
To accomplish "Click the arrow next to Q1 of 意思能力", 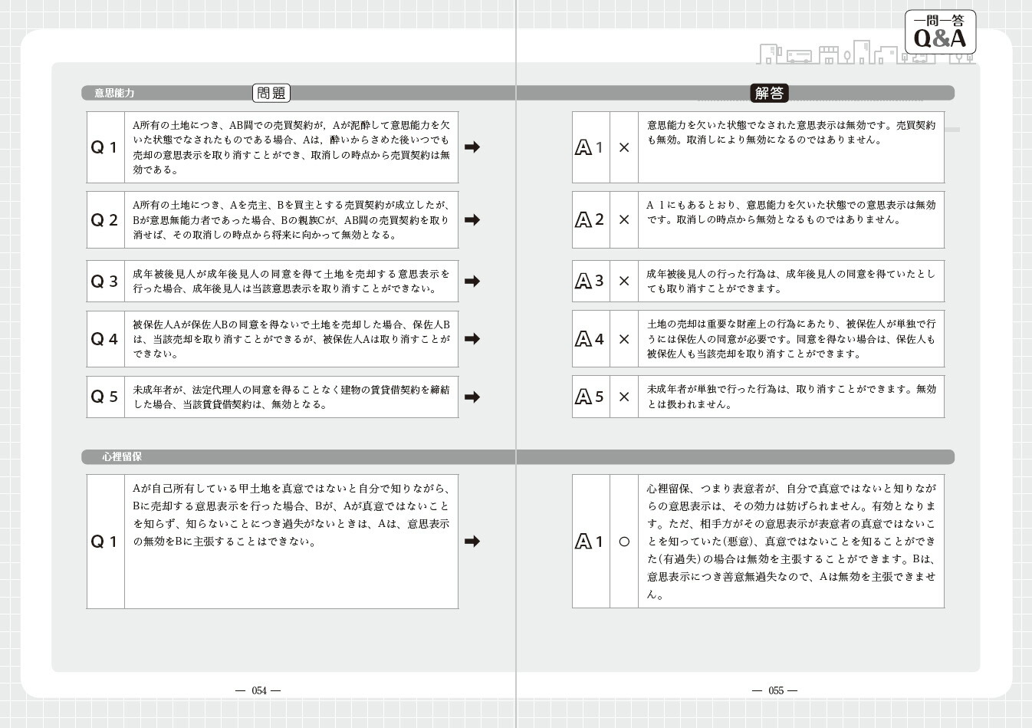I will point(472,147).
